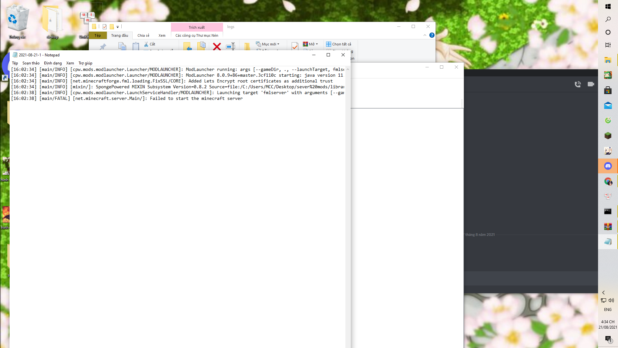This screenshot has height=348, width=618.
Task: Open Notepad Định dạng menu
Action: click(x=53, y=63)
